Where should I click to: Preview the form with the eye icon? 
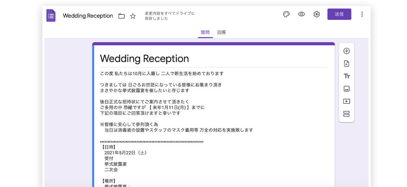click(301, 14)
